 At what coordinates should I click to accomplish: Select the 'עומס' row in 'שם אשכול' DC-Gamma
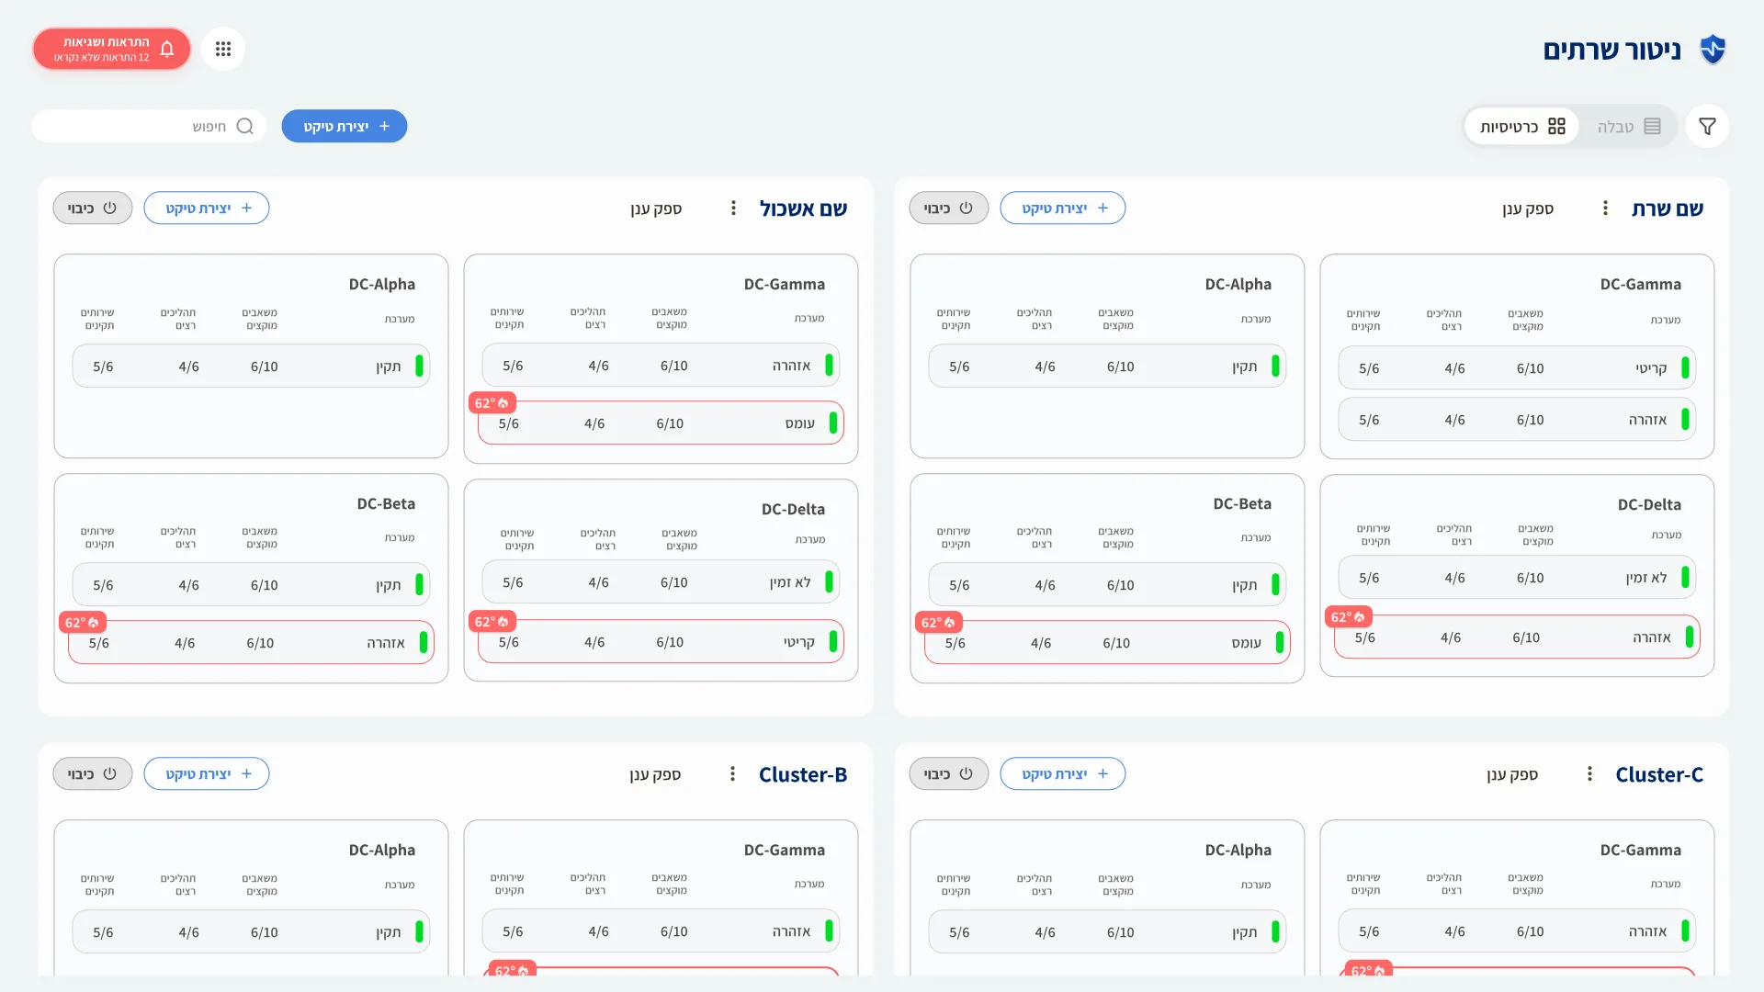pos(661,423)
